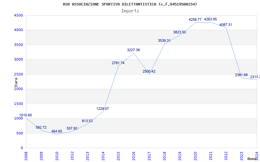Screen dimensions: 260x162
Task: Click the 1010.60 data label for 2008
Action: coord(26,115)
